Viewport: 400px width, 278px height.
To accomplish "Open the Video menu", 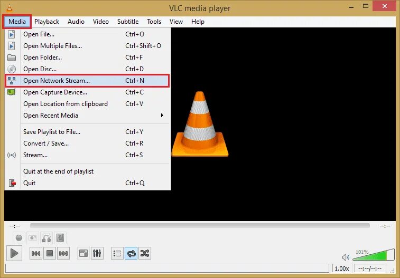I will pyautogui.click(x=101, y=22).
